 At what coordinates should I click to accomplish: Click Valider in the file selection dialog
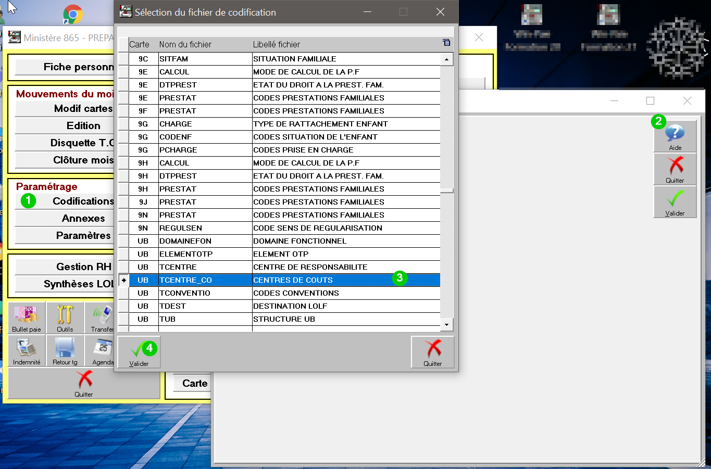click(x=139, y=352)
